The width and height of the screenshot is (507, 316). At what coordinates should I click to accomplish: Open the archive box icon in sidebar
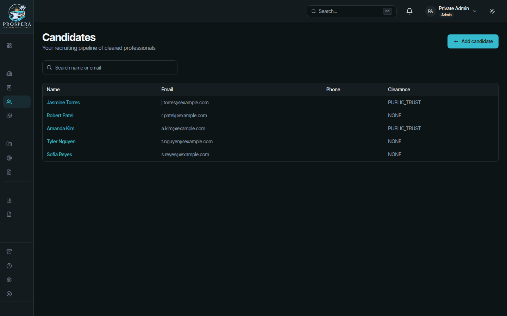[x=9, y=252]
